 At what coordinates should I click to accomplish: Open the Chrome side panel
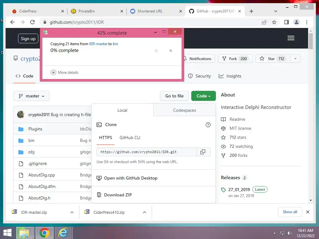(287, 22)
